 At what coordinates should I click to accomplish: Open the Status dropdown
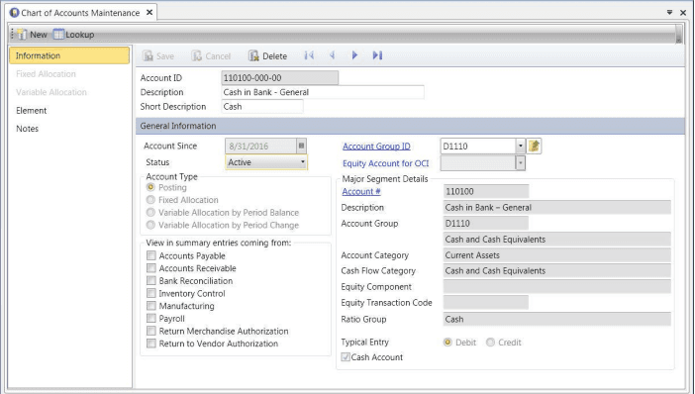click(x=266, y=162)
